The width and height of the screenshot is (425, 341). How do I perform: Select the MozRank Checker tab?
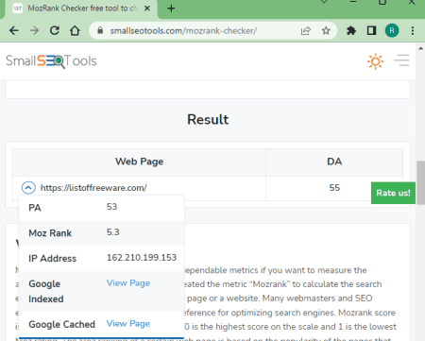click(80, 9)
